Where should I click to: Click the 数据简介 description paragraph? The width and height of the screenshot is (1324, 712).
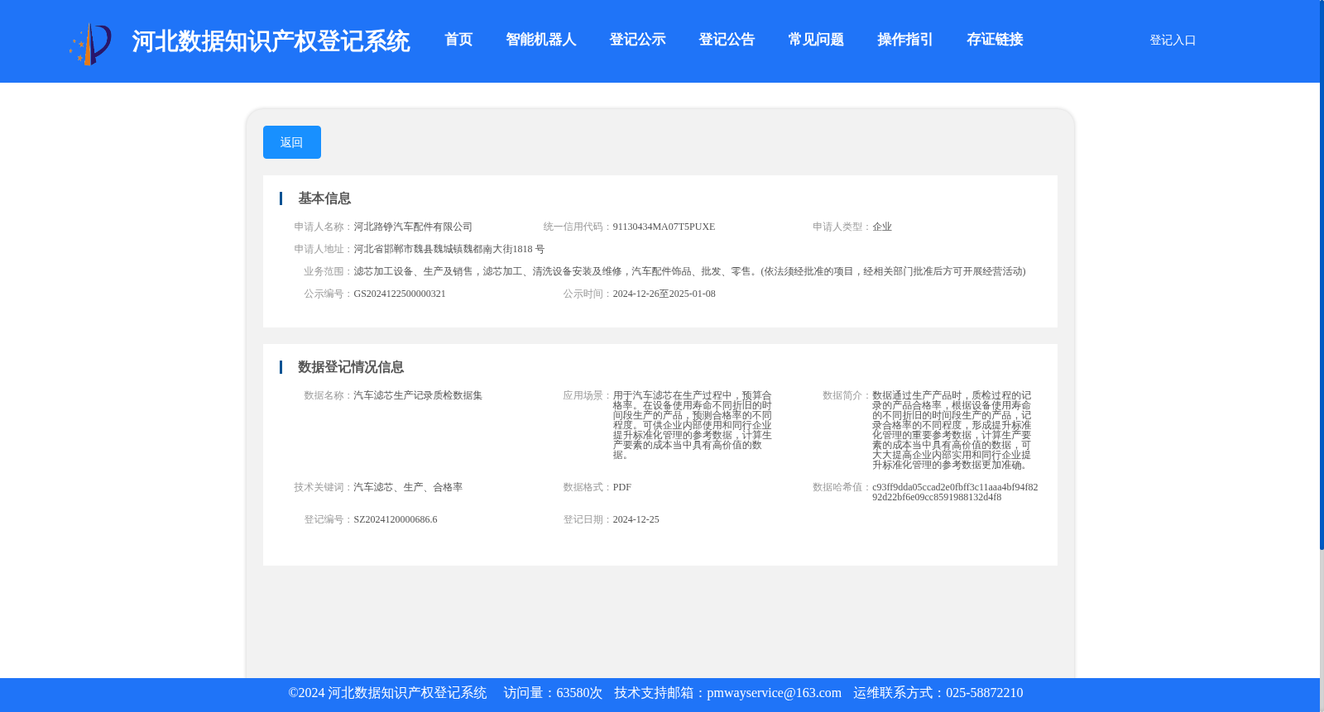click(952, 430)
